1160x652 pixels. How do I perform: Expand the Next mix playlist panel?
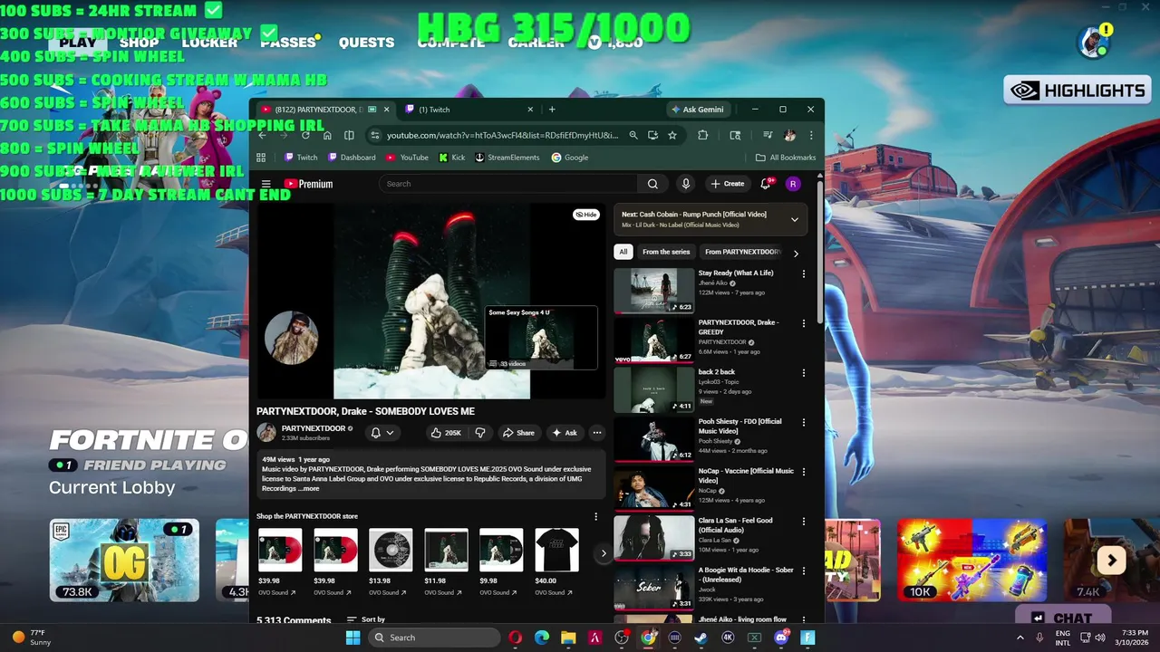pyautogui.click(x=794, y=219)
